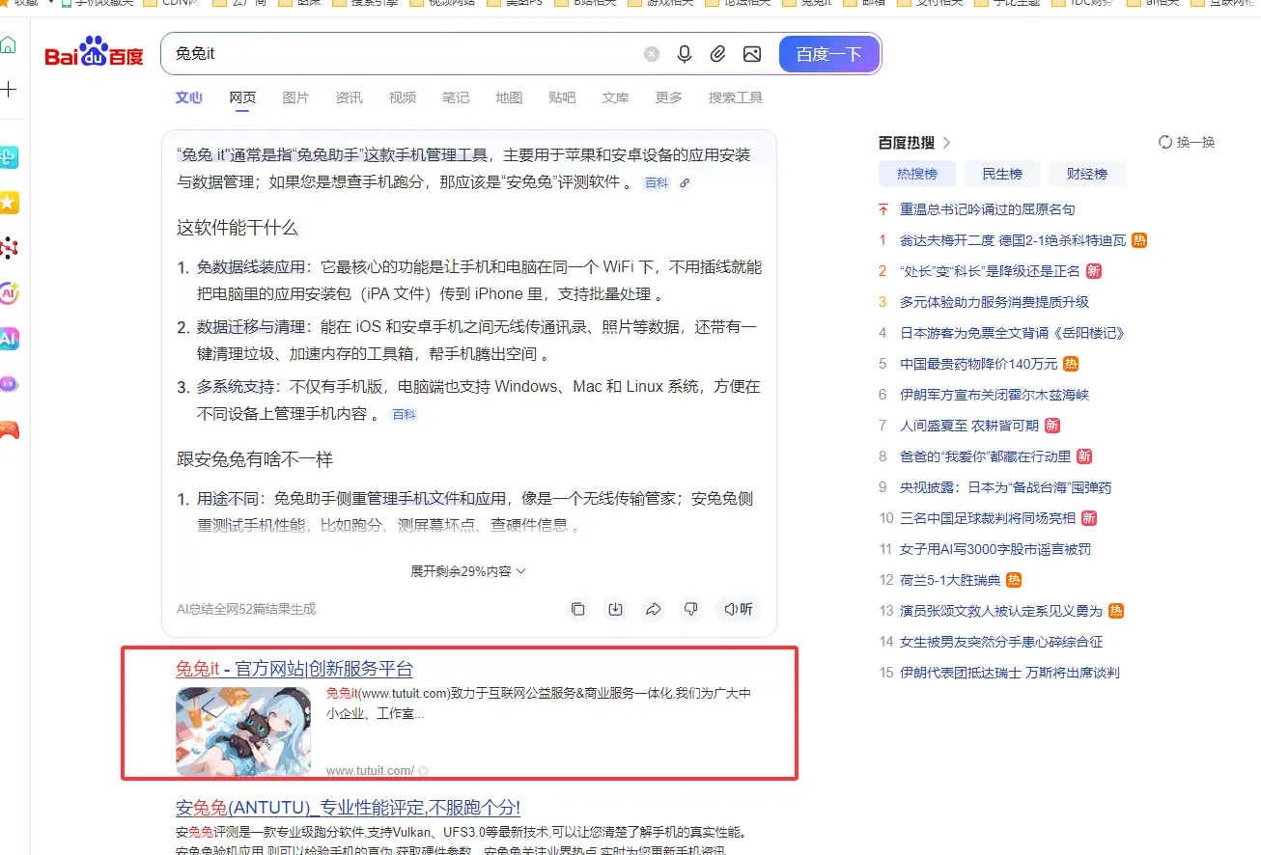1261x855 pixels.
Task: Click 百科 badge after 管理手机内容 line
Action: [x=404, y=415]
